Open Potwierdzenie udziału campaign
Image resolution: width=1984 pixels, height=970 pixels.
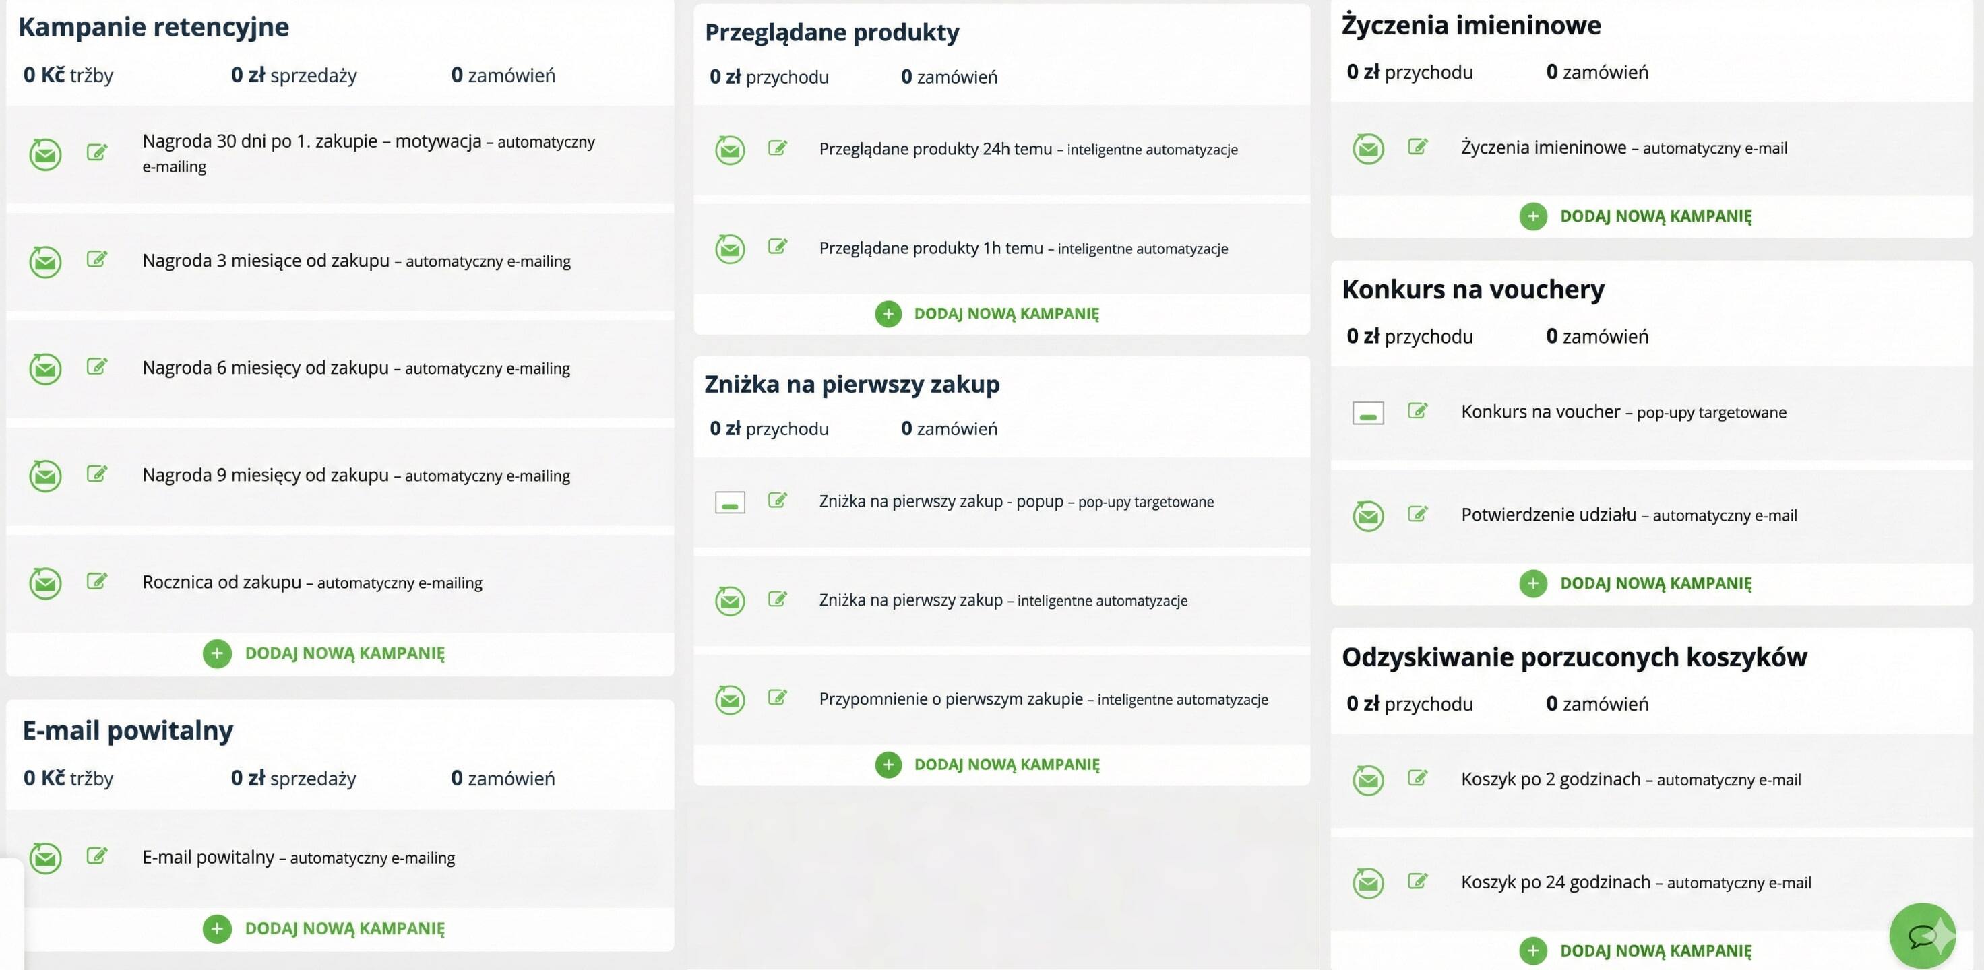click(x=1548, y=515)
